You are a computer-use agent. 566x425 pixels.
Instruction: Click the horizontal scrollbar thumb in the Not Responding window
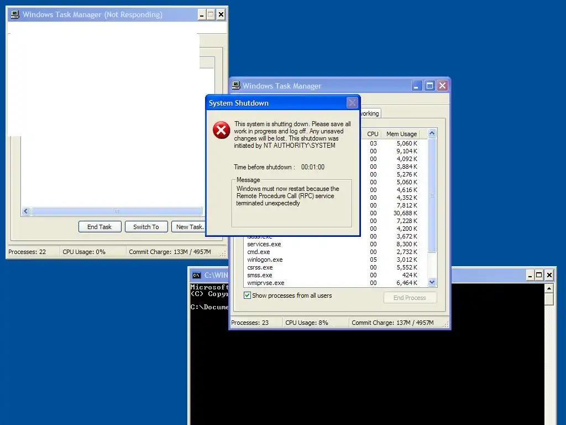pyautogui.click(x=116, y=211)
